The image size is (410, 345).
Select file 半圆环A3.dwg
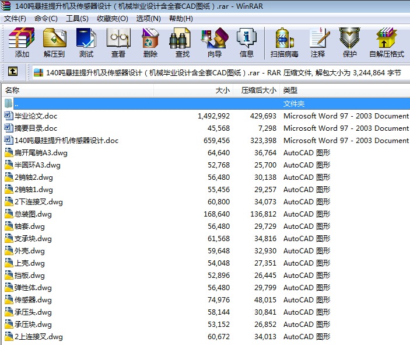point(37,165)
